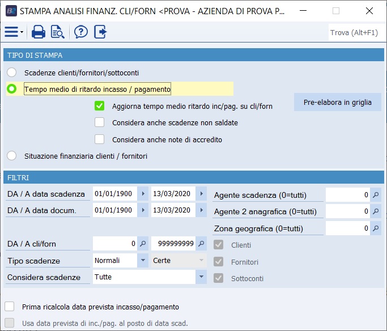
Task: Open print preview with magnifier icon
Action: (57, 32)
